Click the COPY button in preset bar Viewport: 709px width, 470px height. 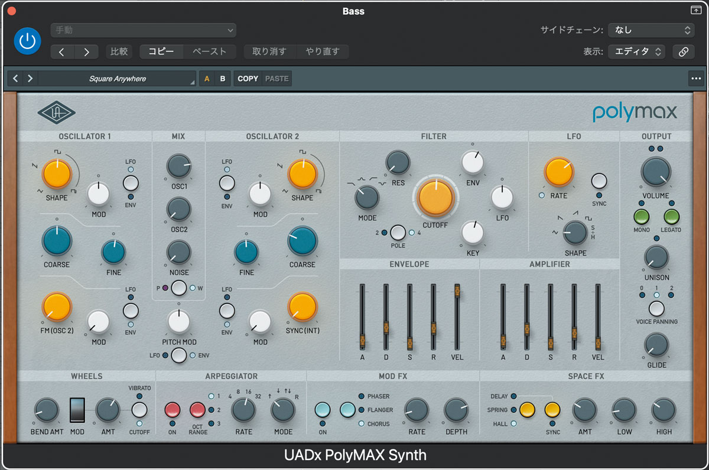point(248,79)
